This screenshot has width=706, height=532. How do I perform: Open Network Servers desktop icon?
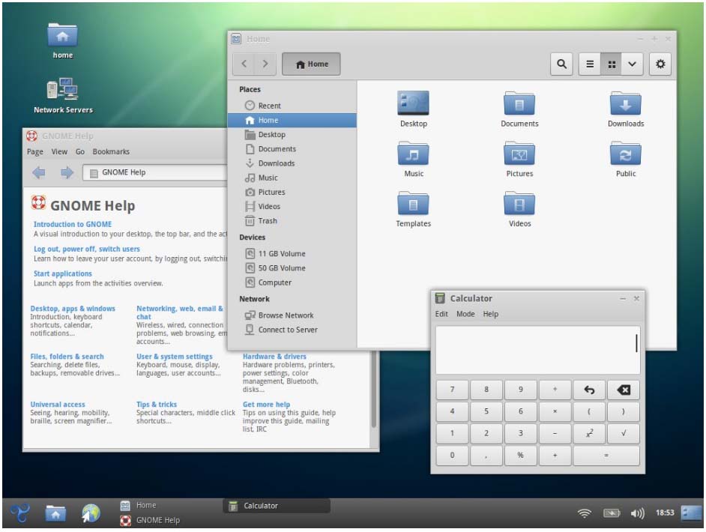coord(63,95)
